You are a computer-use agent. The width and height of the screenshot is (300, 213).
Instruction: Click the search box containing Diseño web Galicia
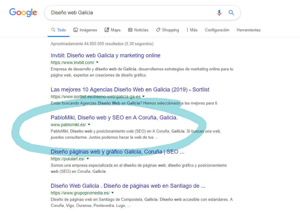tap(142, 13)
